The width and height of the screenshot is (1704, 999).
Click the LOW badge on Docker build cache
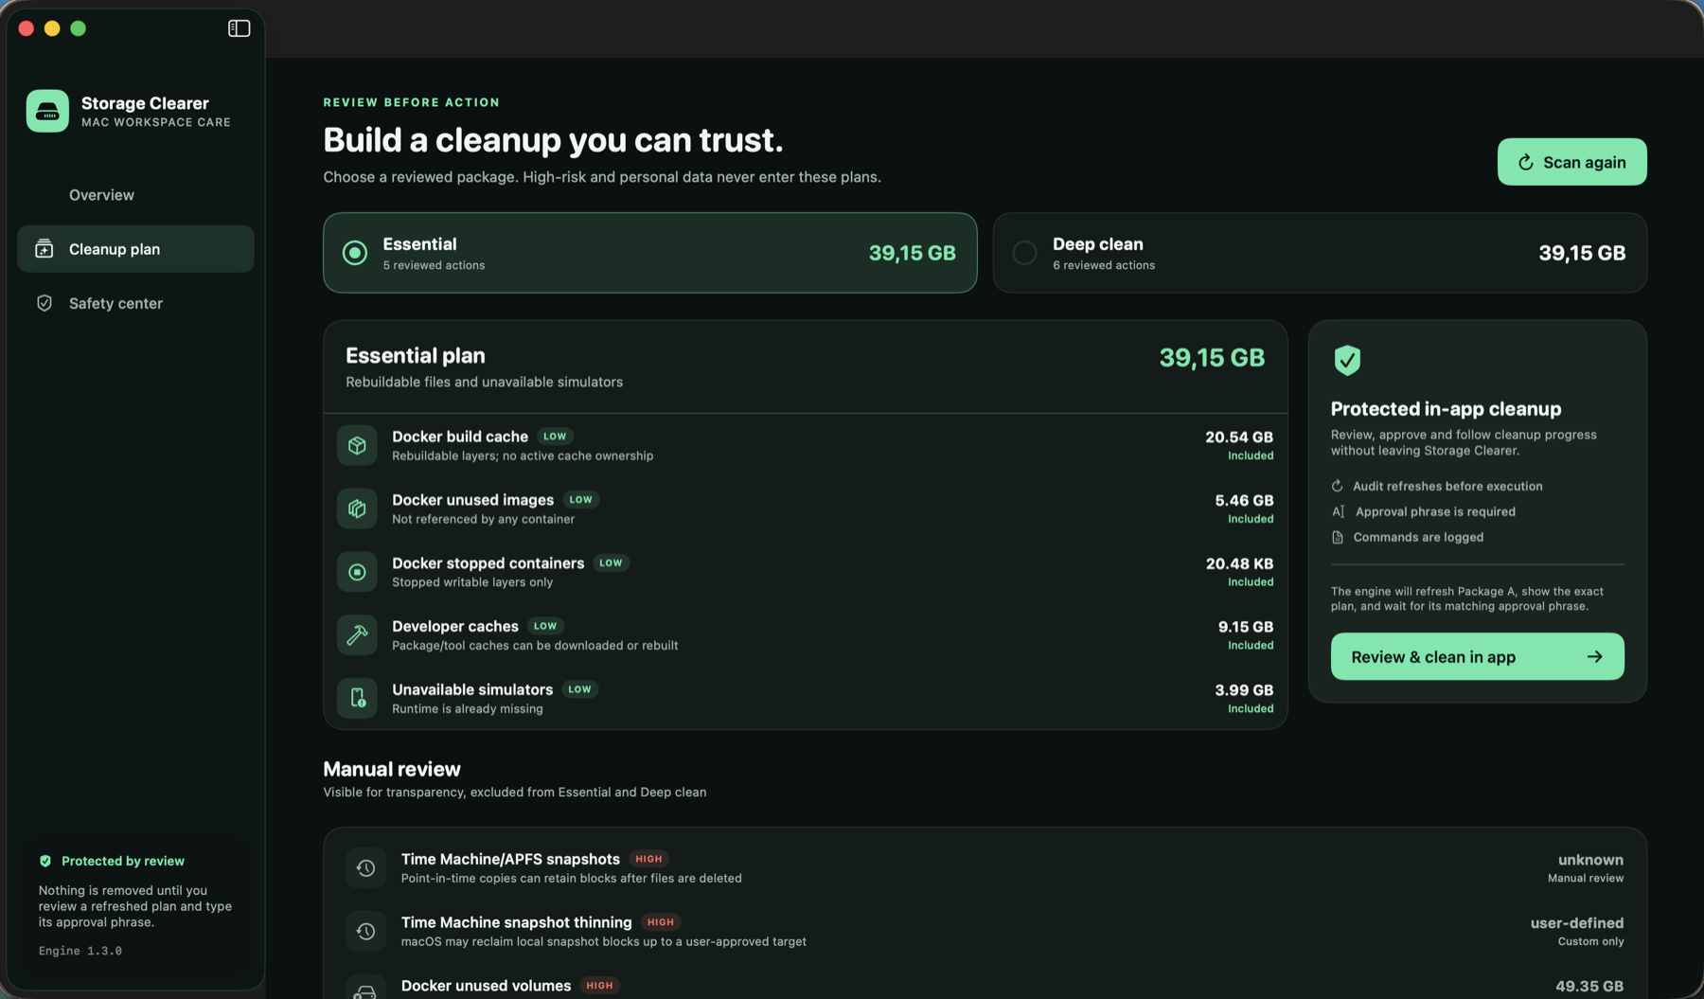coord(555,437)
